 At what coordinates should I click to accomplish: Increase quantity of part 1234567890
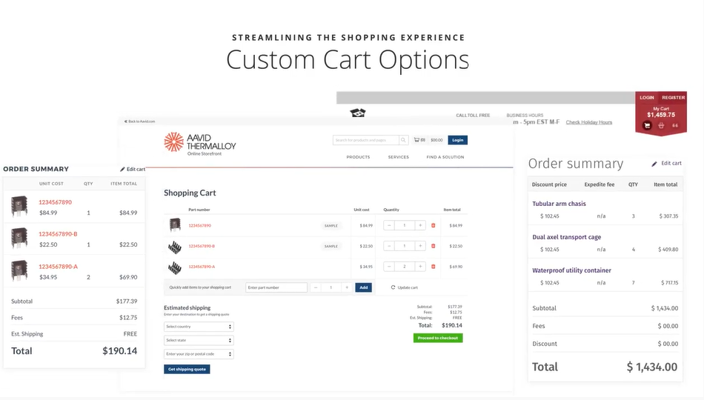[420, 225]
